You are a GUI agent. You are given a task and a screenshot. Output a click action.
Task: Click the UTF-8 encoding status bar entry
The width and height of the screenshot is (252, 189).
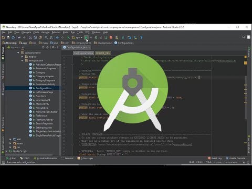click(x=208, y=162)
